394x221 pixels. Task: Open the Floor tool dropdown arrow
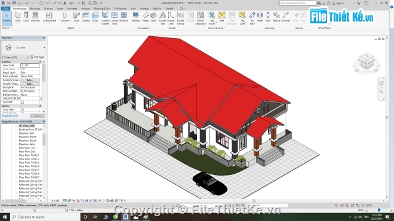(x=95, y=23)
